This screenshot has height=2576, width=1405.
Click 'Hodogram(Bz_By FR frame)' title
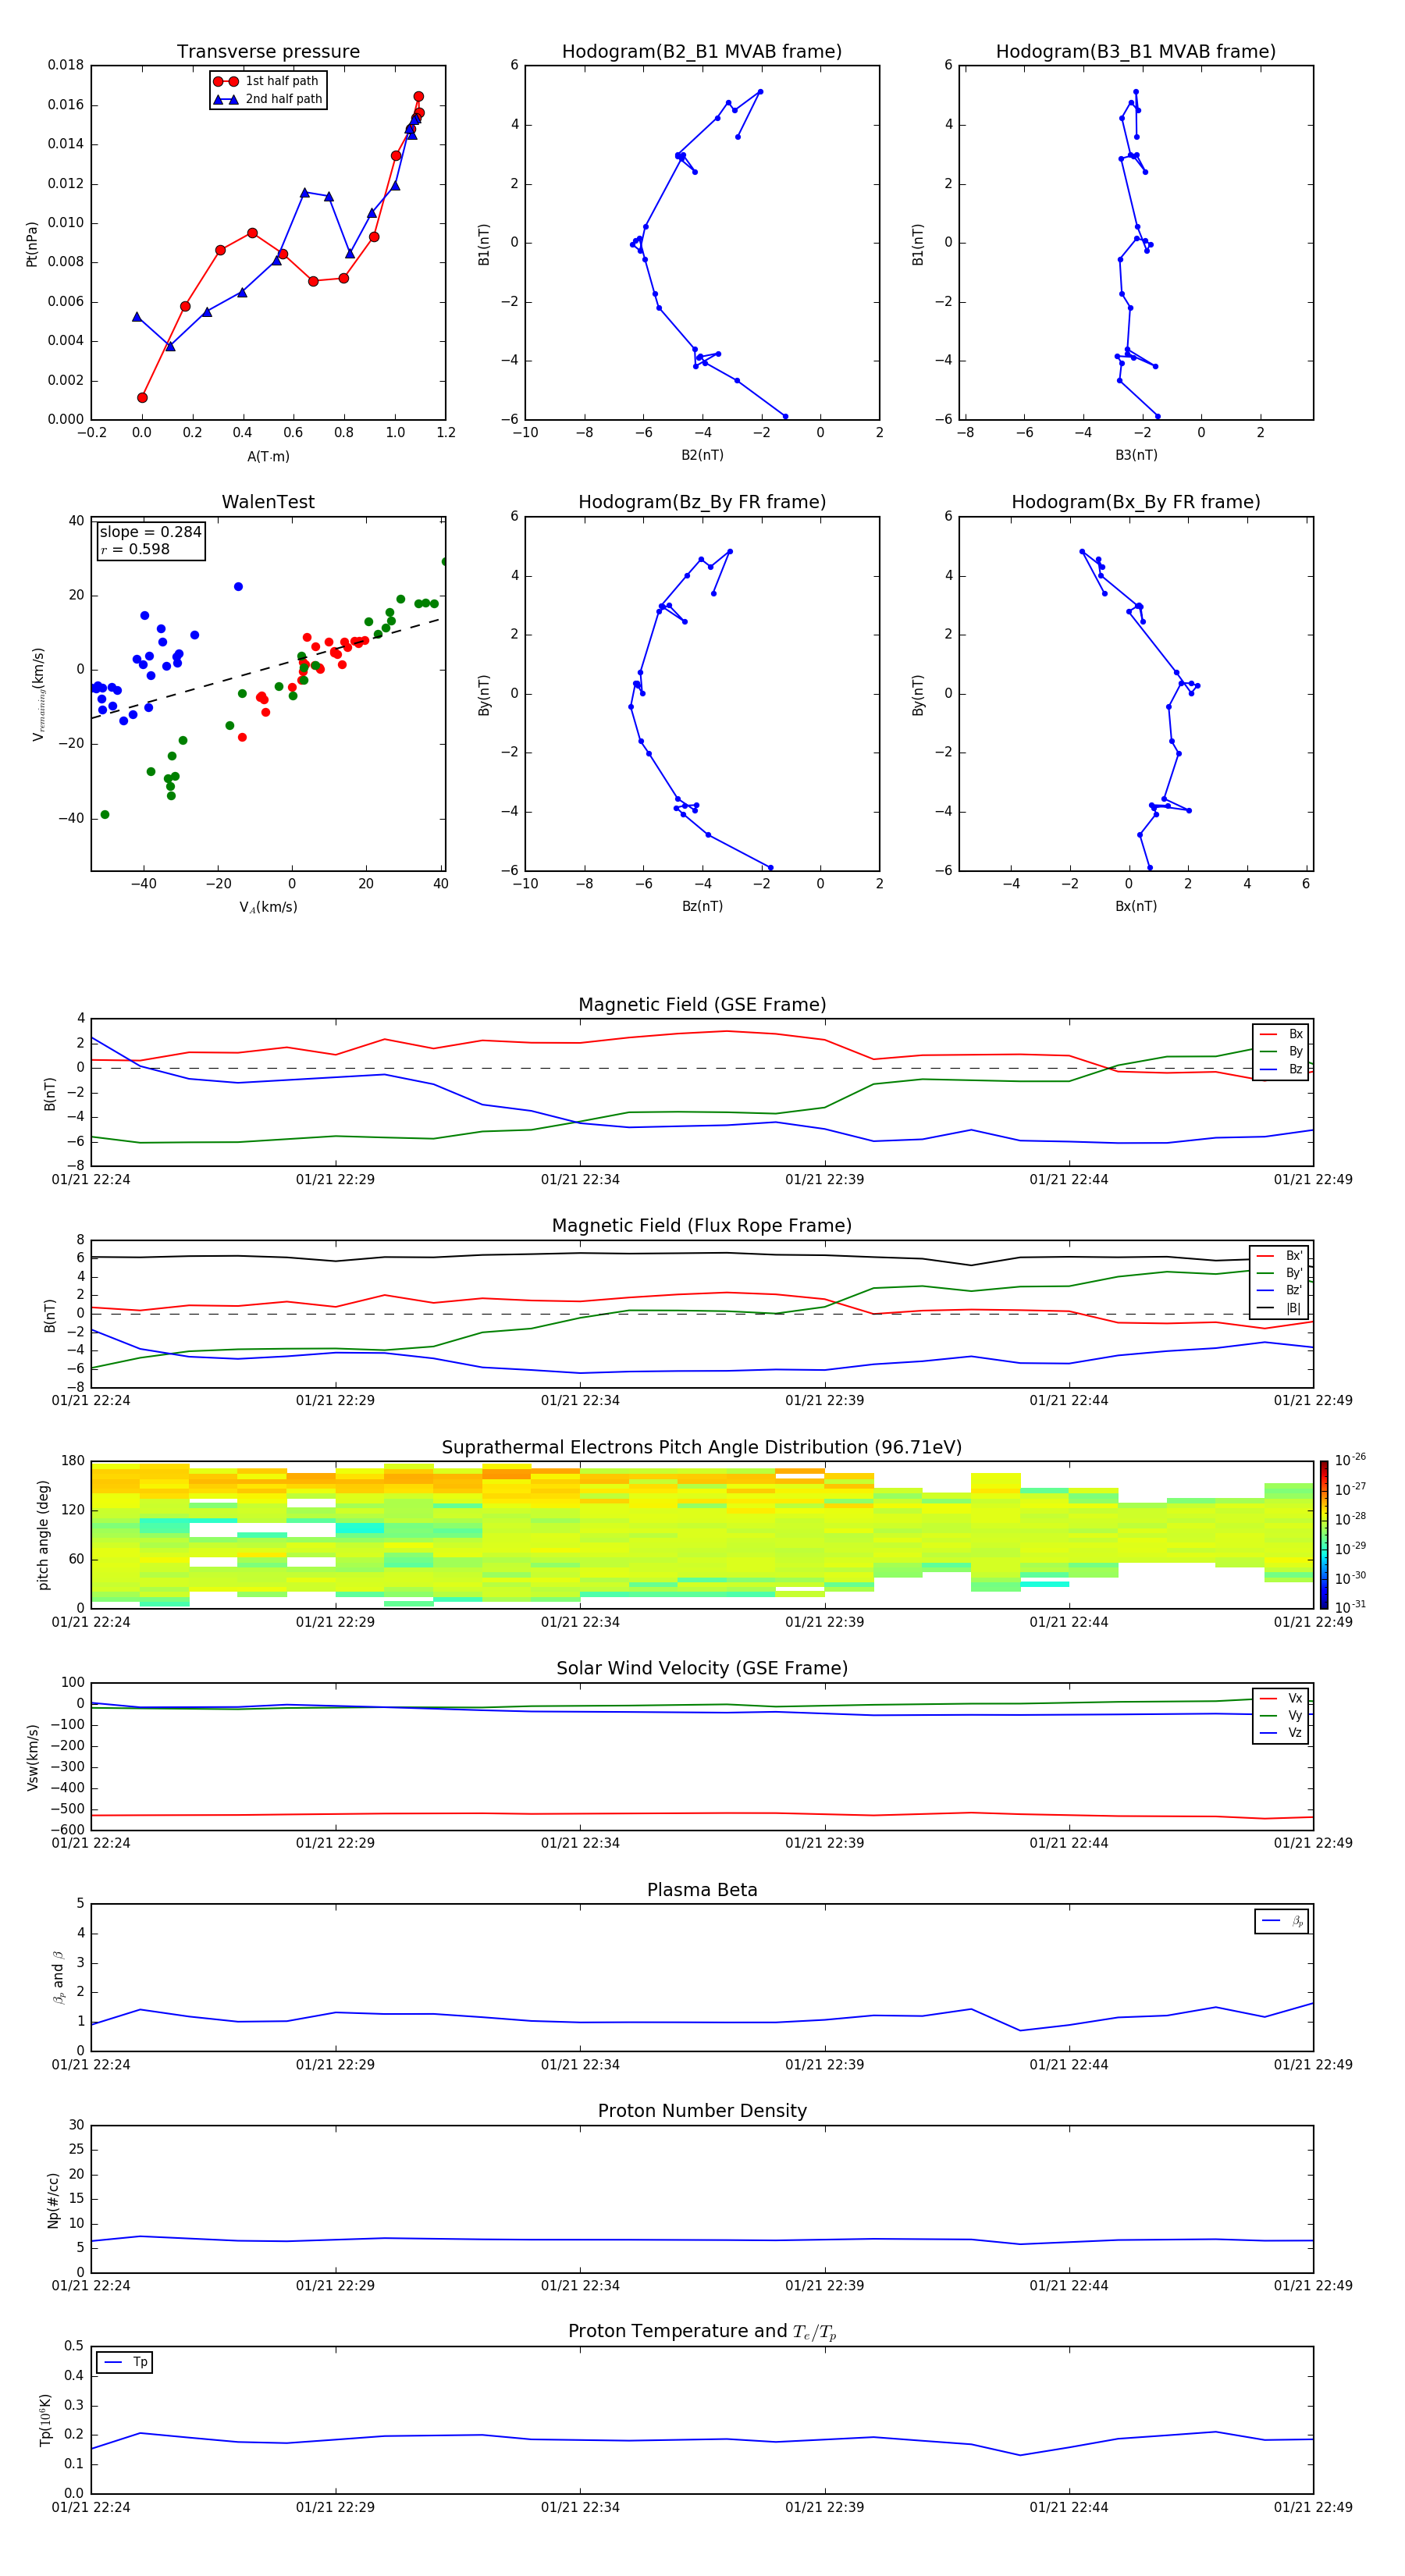point(702,502)
